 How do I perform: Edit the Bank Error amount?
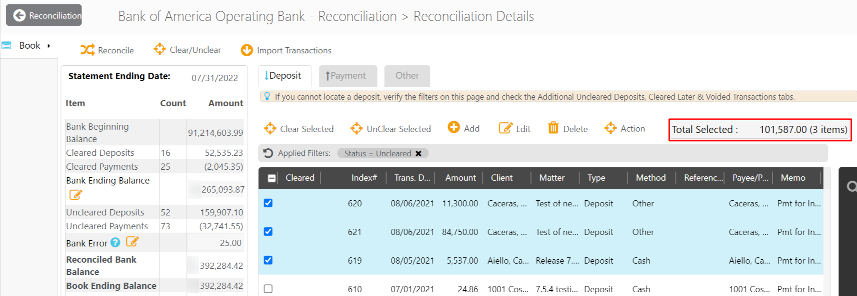click(x=132, y=242)
